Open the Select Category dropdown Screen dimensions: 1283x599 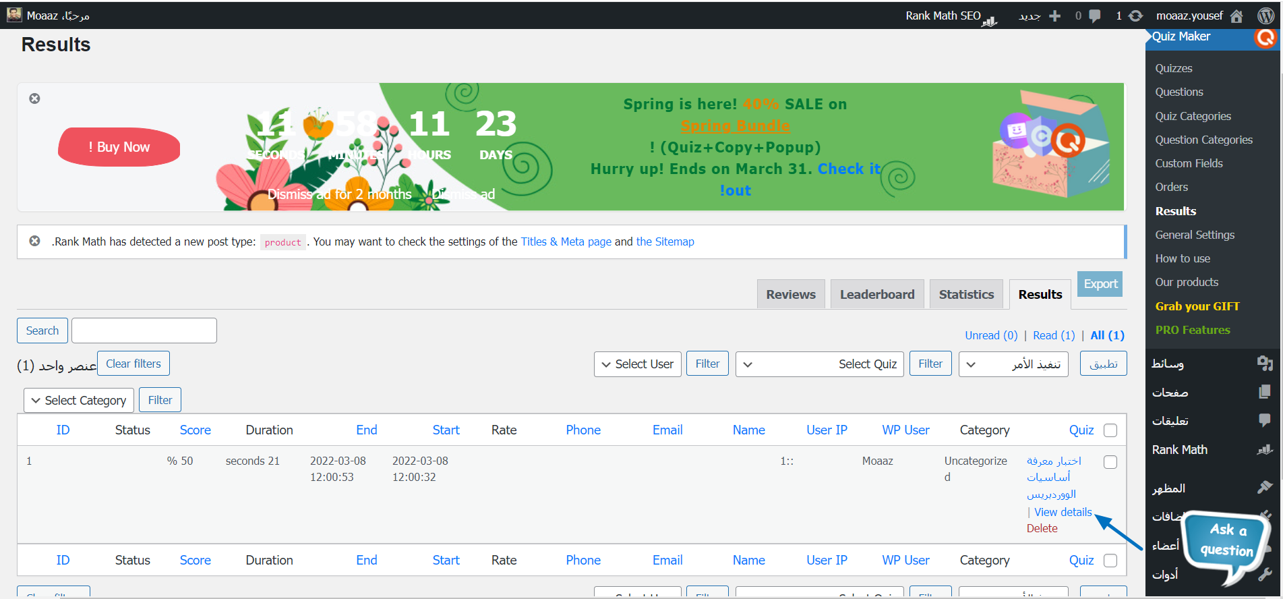[x=79, y=401]
